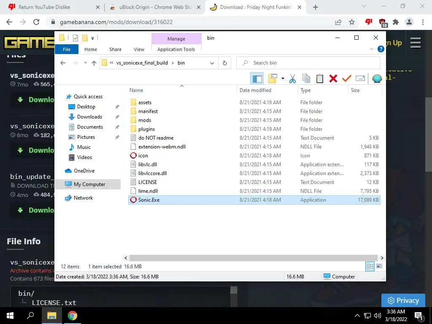Open the Windows Start menu
The width and height of the screenshot is (432, 324).
(10, 316)
